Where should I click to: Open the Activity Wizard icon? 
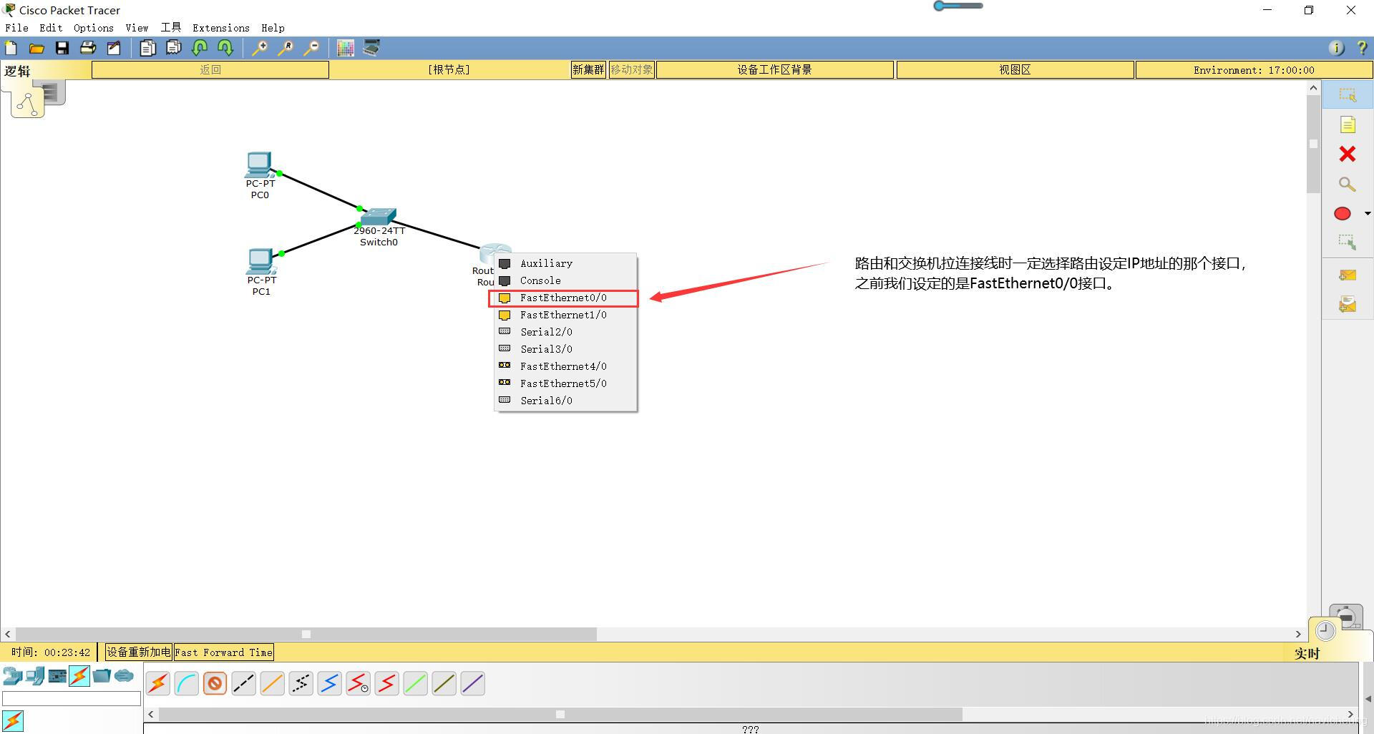114,48
